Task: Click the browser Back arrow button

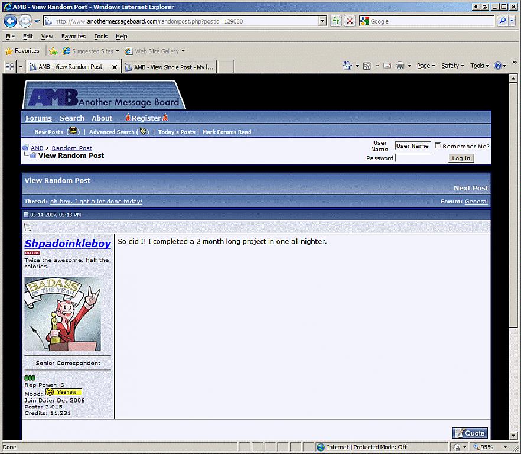Action: point(10,21)
